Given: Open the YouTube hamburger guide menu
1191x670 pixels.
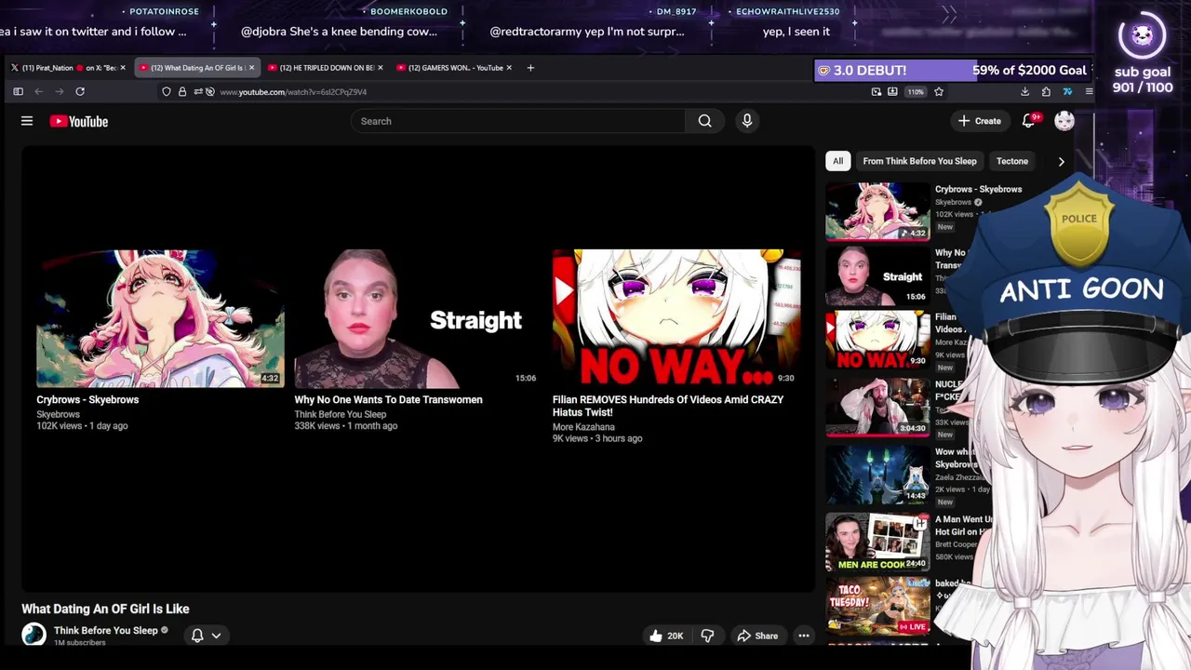Looking at the screenshot, I should pos(27,121).
